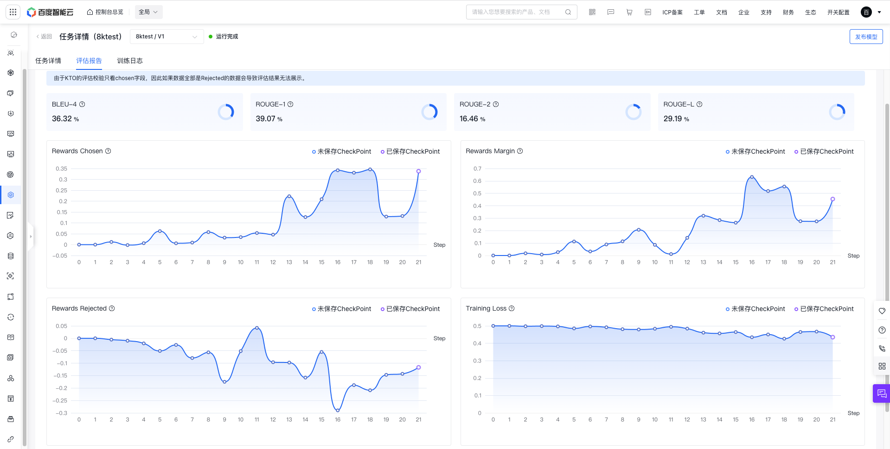Screen dimensions: 890x449
Task: Click the BLEU-4 progress ring
Action: click(226, 112)
